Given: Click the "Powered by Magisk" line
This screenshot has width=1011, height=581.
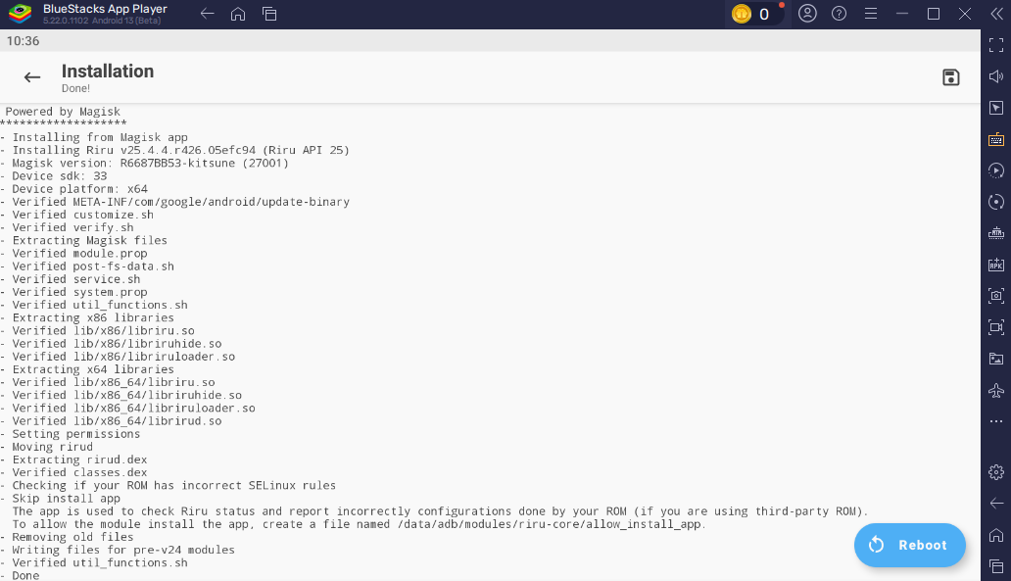Looking at the screenshot, I should (x=63, y=112).
